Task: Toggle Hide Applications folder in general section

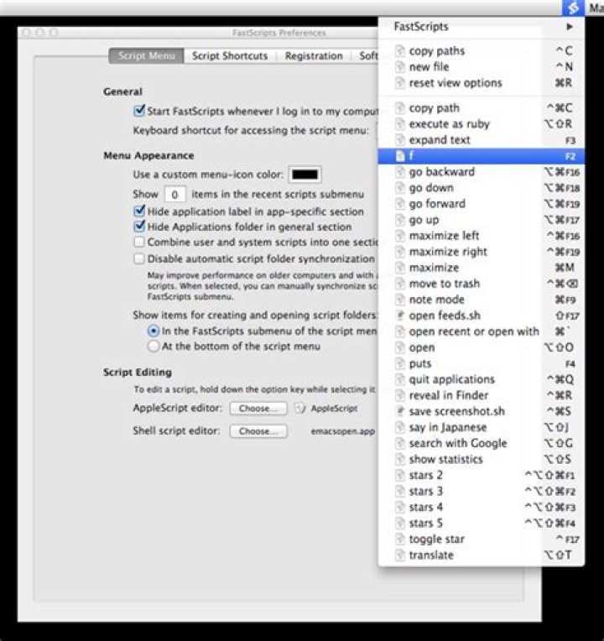Action: 139,227
